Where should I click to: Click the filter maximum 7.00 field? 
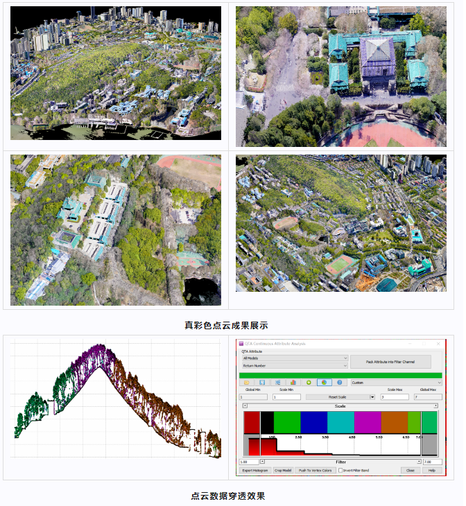433,462
